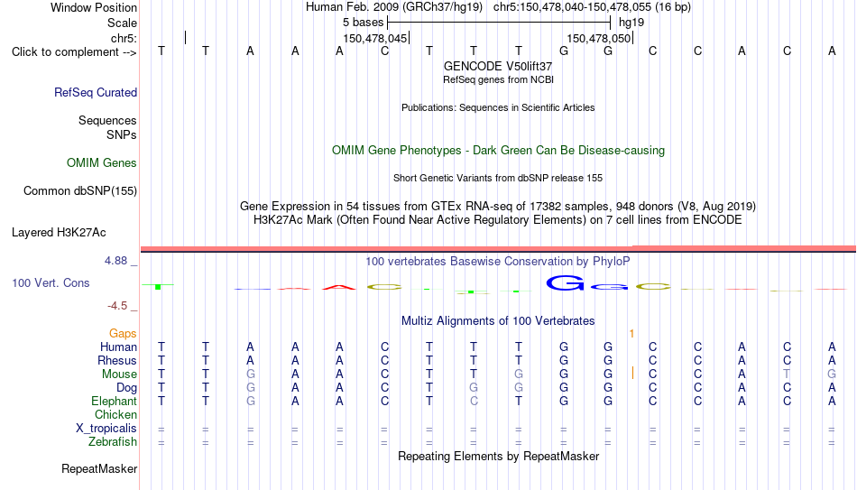
Task: Click the orange gap count '1' marker
Action: pos(631,334)
